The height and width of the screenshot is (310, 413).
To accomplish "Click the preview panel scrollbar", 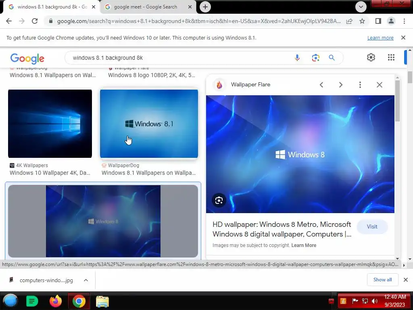I will point(397,100).
